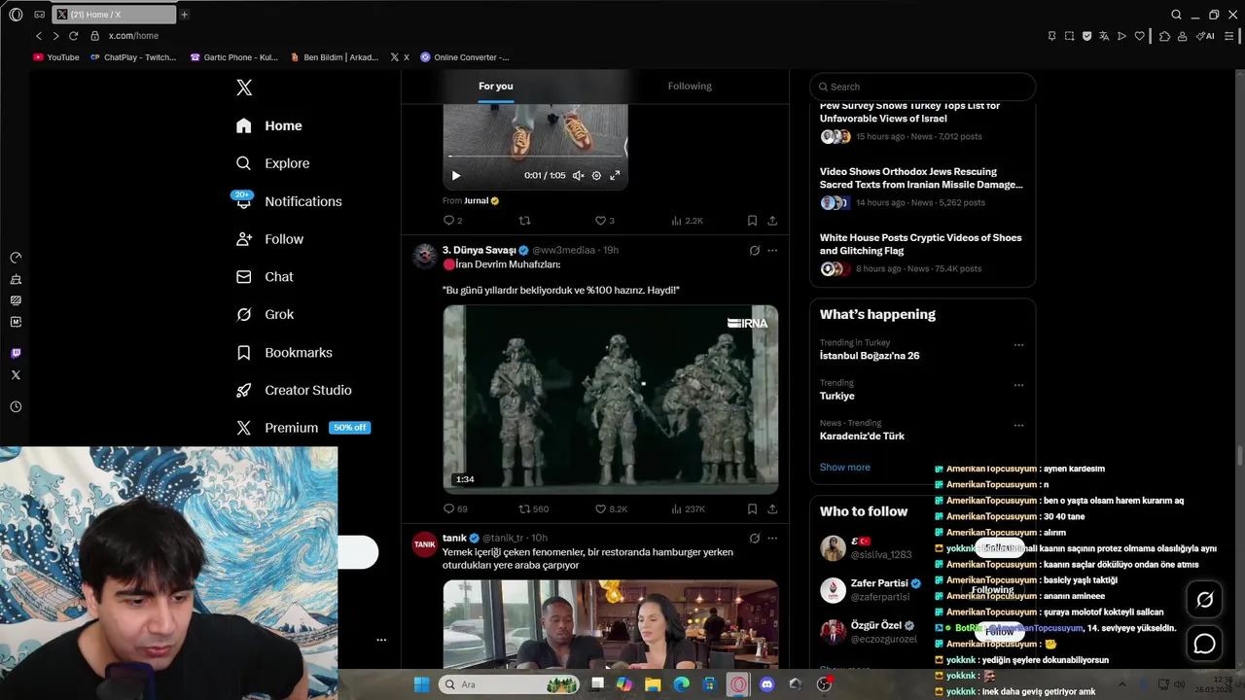Reply to Jurnal post with 2 replies
Image resolution: width=1245 pixels, height=700 pixels.
point(452,221)
